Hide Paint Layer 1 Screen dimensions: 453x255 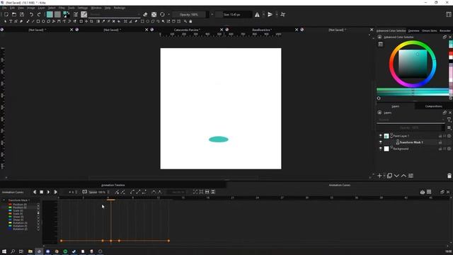click(x=381, y=136)
